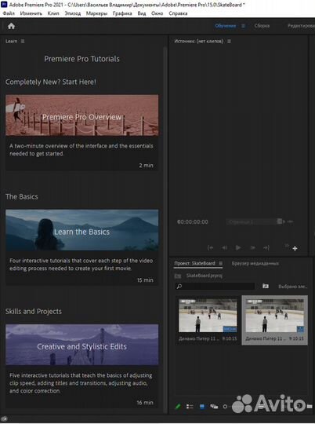Play the clip in Source monitor
Viewport: 315px width, 424px height.
click(238, 247)
